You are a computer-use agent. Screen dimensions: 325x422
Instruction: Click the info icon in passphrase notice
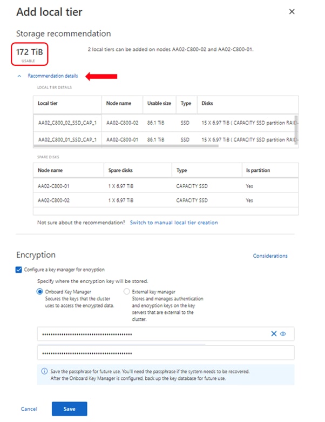click(44, 371)
